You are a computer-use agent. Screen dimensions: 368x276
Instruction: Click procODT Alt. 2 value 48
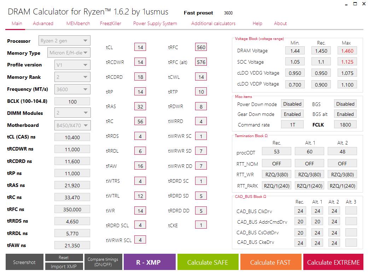point(342,151)
